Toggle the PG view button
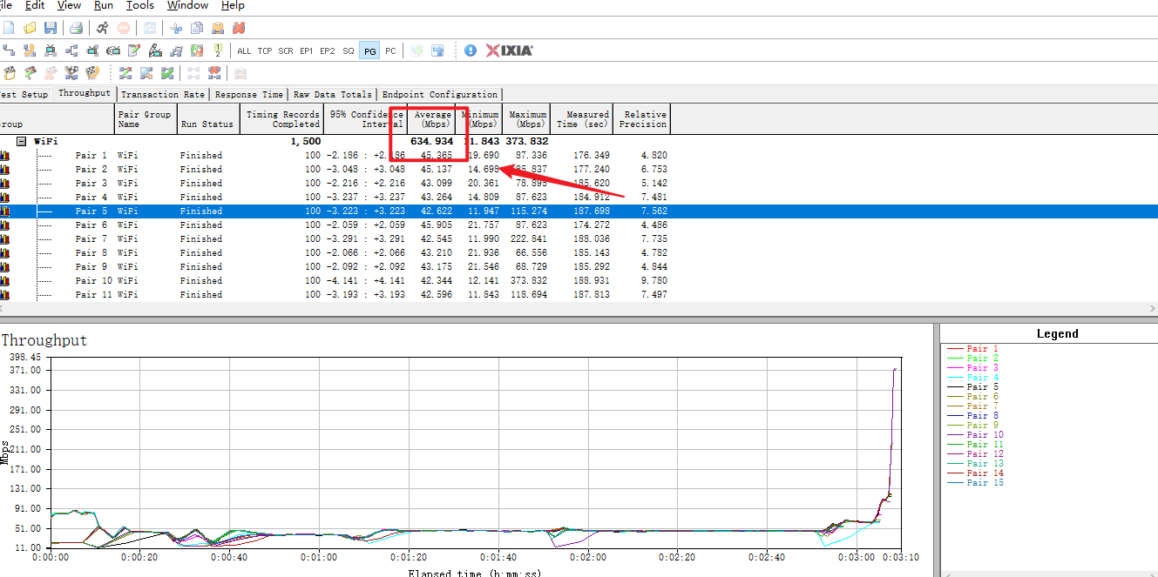1158x577 pixels. click(x=369, y=51)
